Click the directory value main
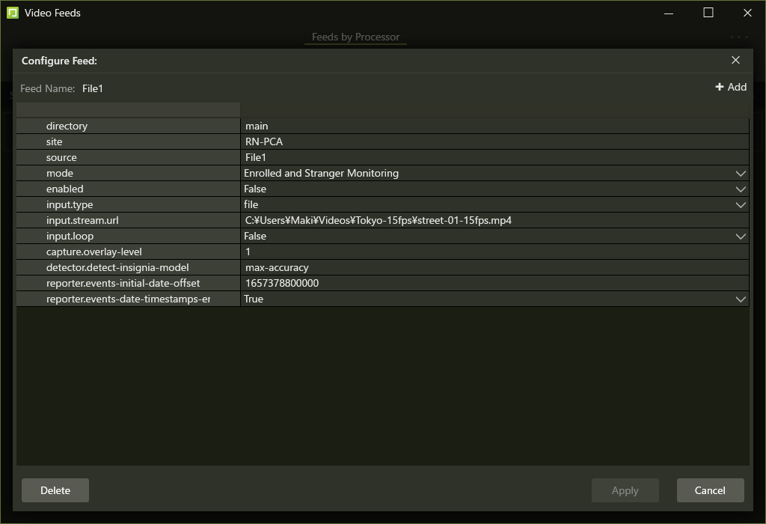 click(494, 126)
